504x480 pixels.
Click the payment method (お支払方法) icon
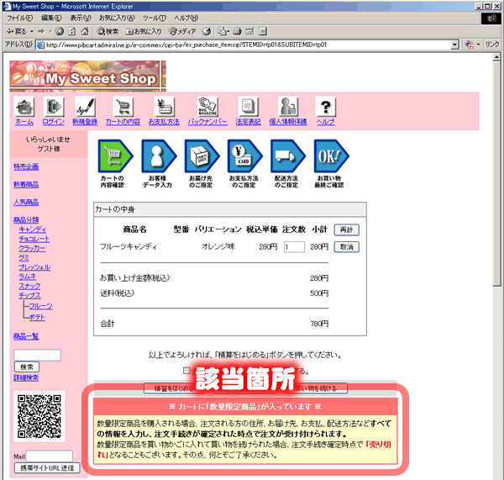165,107
